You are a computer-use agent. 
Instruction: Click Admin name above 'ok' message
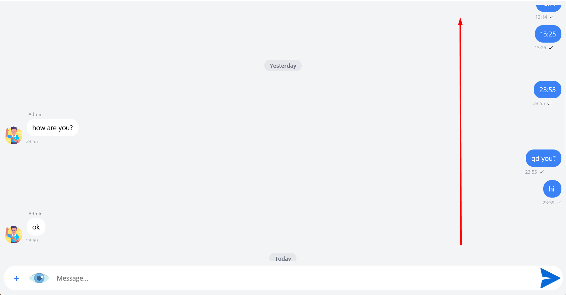click(36, 214)
